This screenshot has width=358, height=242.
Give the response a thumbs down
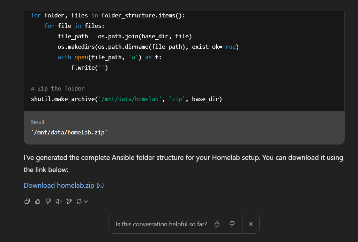click(48, 201)
